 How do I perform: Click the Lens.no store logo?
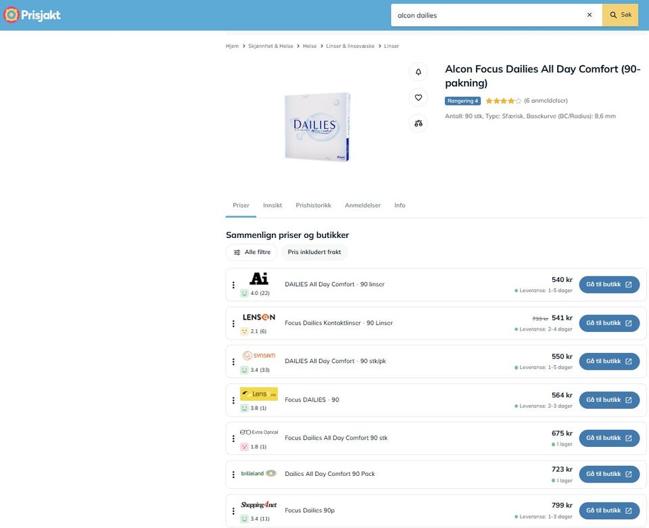(x=259, y=394)
